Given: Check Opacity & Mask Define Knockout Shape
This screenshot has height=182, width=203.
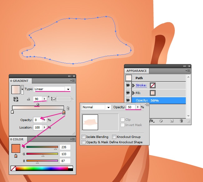Looking at the screenshot, I should pos(83,142).
